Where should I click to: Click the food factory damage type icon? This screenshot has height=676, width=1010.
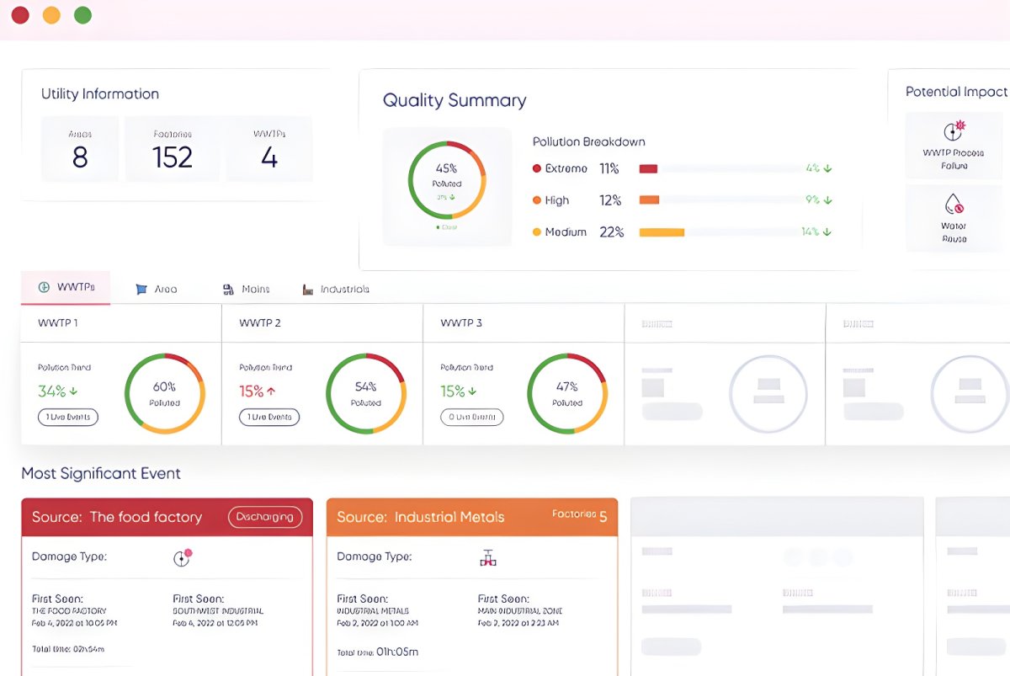pos(182,556)
